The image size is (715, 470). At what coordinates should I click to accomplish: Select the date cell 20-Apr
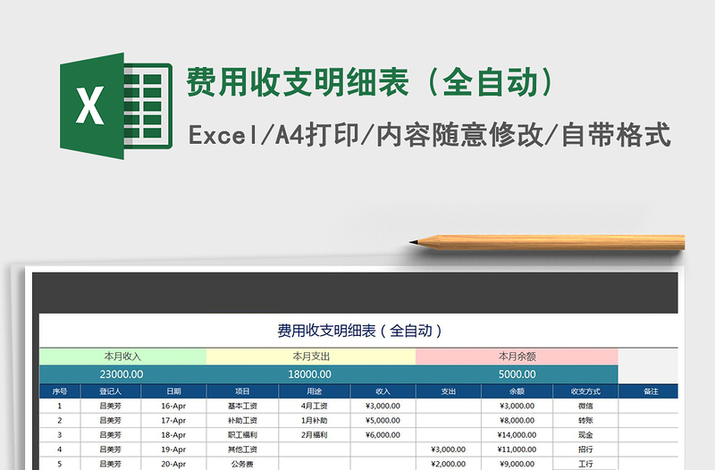tap(173, 464)
